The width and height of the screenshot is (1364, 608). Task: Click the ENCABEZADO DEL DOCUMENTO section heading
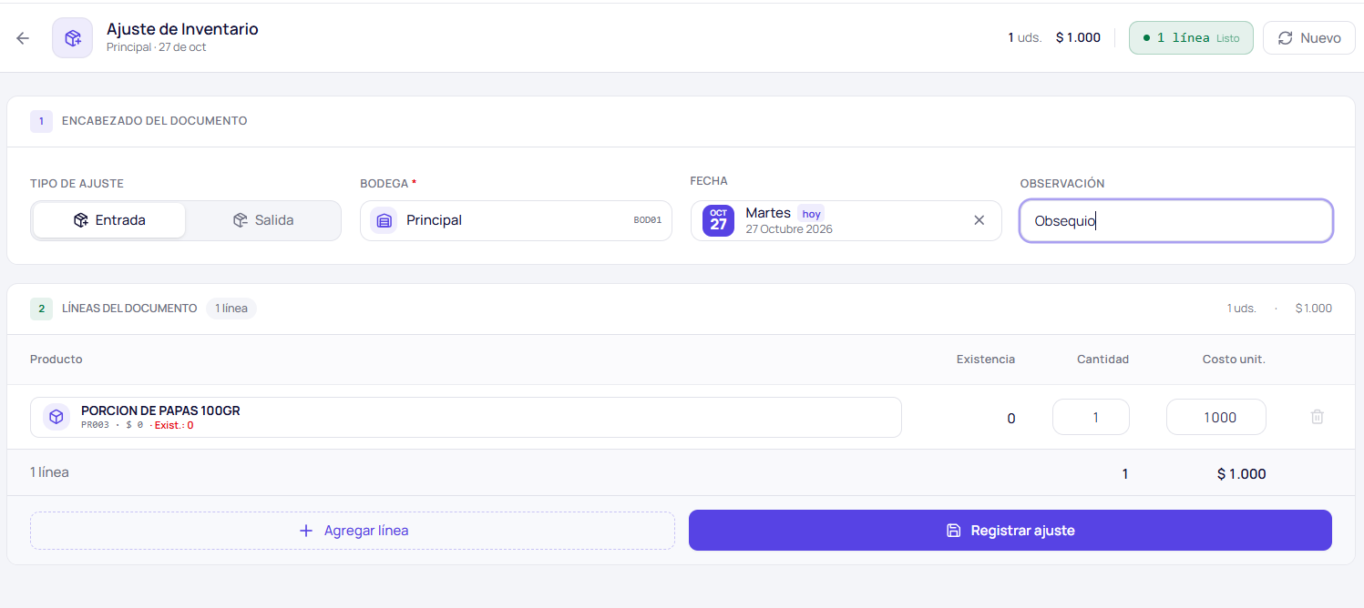coord(154,121)
